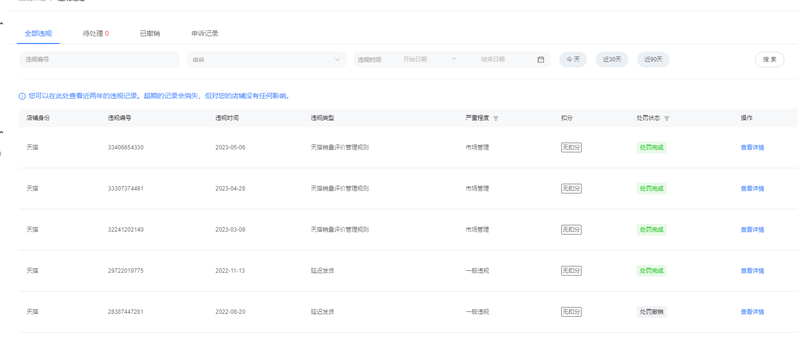The image size is (798, 338).
Task: Click violation number 32241202140
Action: (x=126, y=230)
